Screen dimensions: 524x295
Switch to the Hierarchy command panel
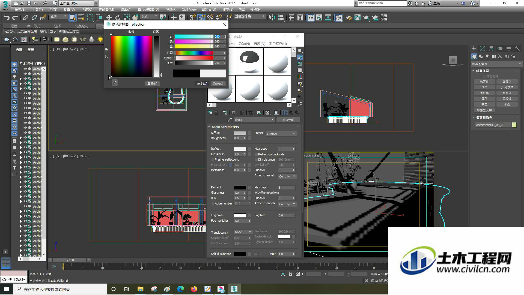point(491,48)
